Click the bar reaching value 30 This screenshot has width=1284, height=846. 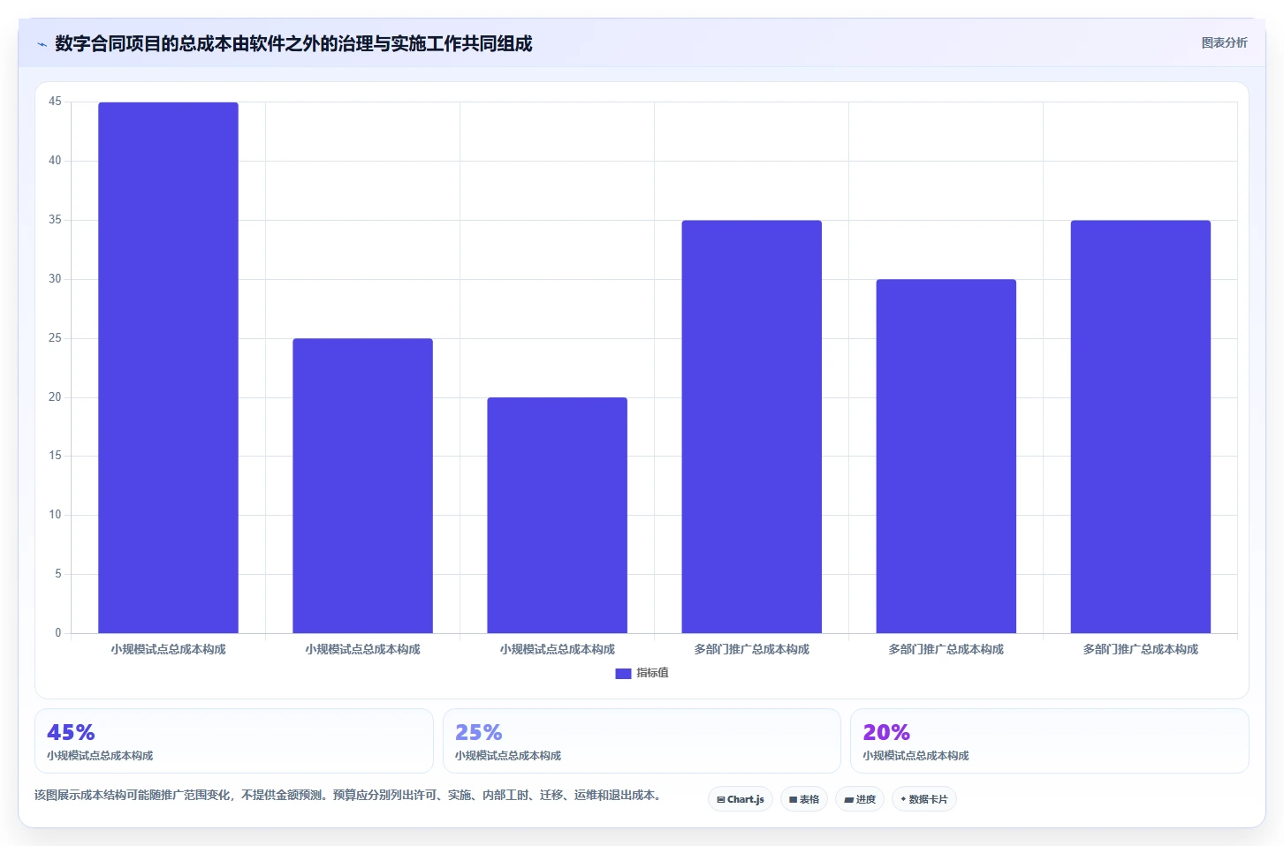click(946, 456)
